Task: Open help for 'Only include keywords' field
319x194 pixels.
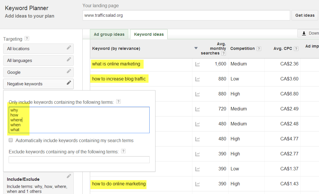Action: tap(118, 102)
